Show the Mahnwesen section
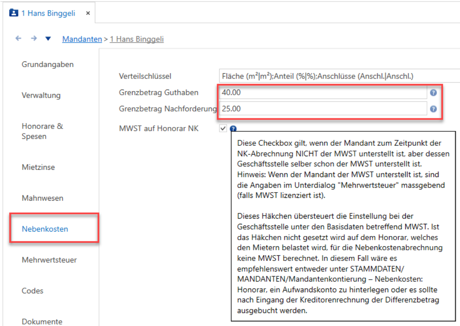The image size is (460, 326). [42, 198]
